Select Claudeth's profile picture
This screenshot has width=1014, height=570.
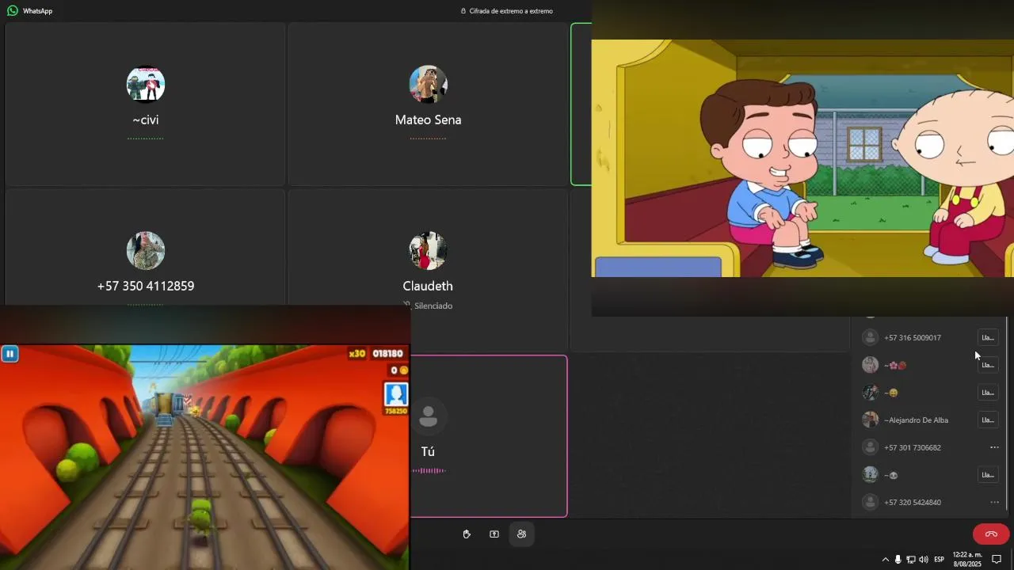tap(428, 250)
